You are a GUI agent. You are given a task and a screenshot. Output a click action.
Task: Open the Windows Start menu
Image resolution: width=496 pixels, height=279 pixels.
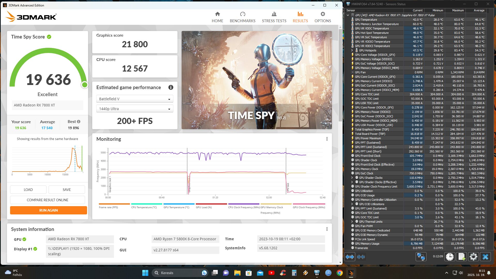click(x=145, y=273)
